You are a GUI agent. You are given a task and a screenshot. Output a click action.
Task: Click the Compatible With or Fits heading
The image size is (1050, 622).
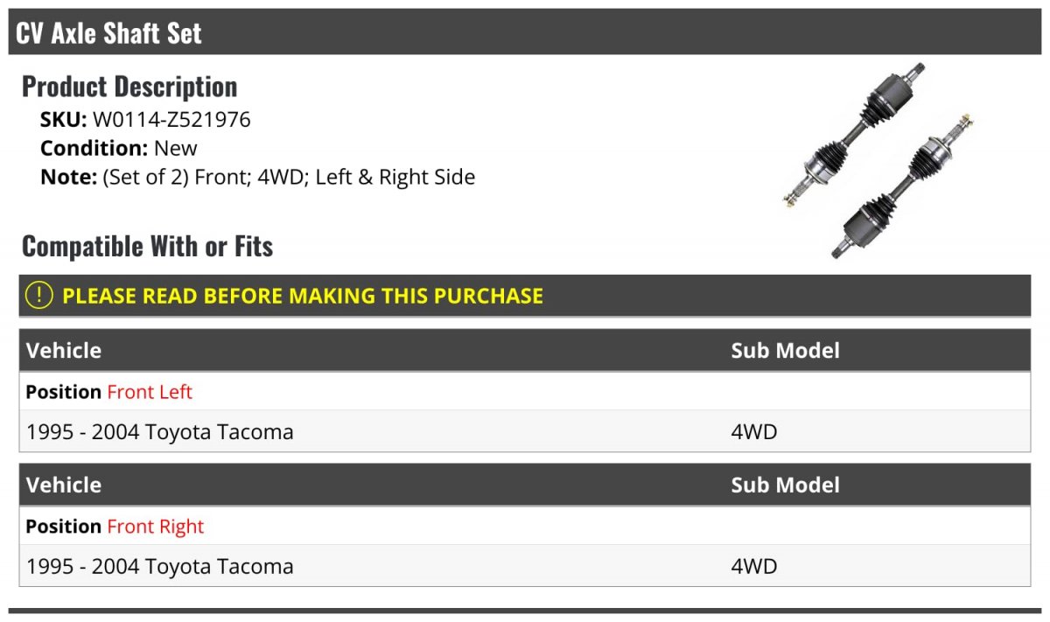(147, 246)
